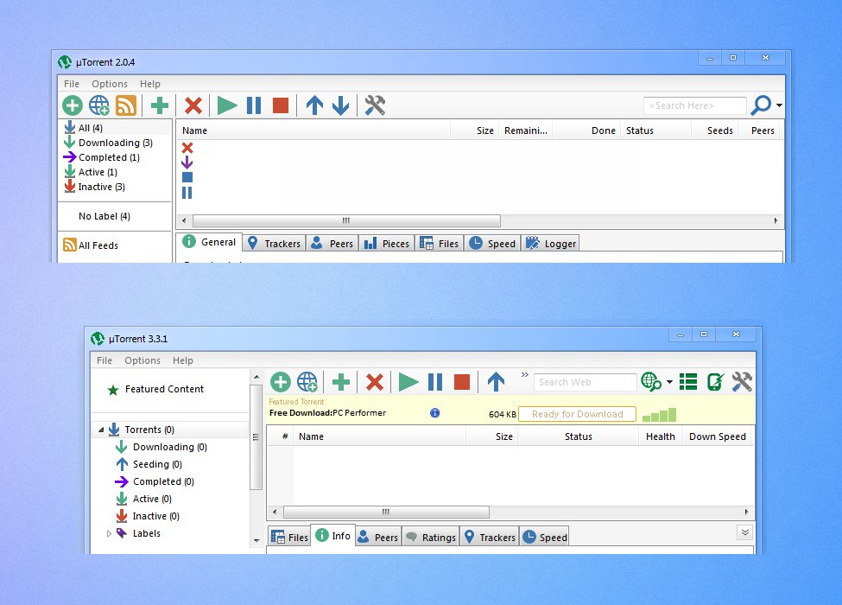Click green Start icon in µTorrent 3.3.1 toolbar
Image resolution: width=842 pixels, height=605 pixels.
click(x=408, y=382)
